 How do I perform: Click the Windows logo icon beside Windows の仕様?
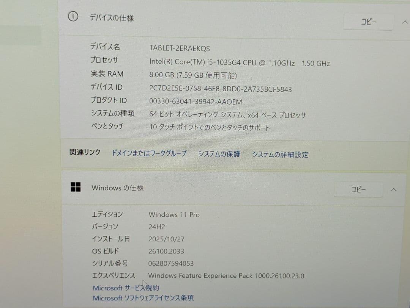click(x=76, y=187)
